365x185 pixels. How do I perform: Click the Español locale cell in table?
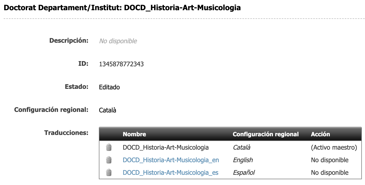244,172
